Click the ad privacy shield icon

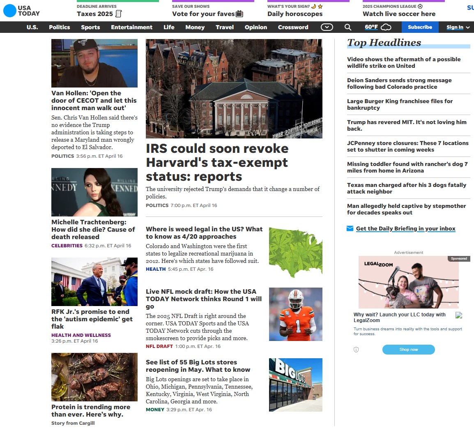tap(356, 350)
